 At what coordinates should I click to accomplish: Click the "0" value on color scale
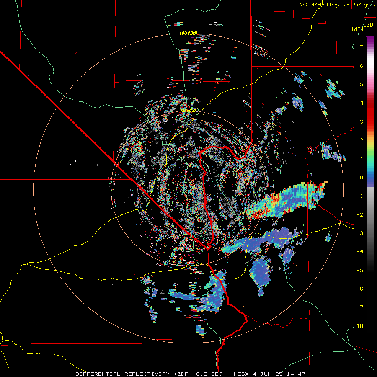point(362,178)
